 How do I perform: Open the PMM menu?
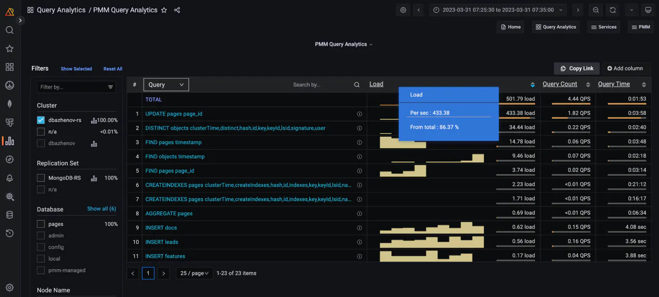640,27
